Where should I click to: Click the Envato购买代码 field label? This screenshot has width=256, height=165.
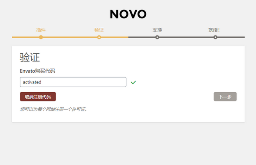(x=37, y=71)
